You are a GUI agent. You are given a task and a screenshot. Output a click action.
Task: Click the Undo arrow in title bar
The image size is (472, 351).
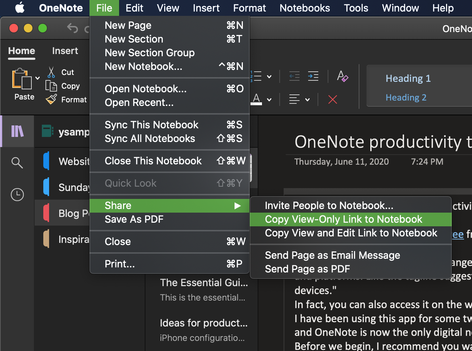tap(73, 28)
